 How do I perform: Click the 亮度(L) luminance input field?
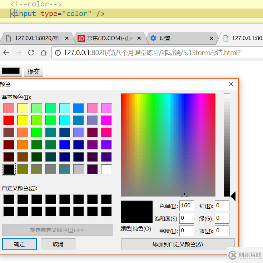(187, 231)
